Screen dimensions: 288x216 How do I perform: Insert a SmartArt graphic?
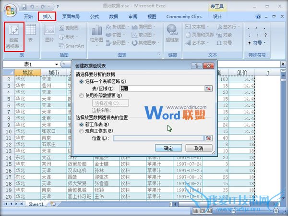pos(72,46)
